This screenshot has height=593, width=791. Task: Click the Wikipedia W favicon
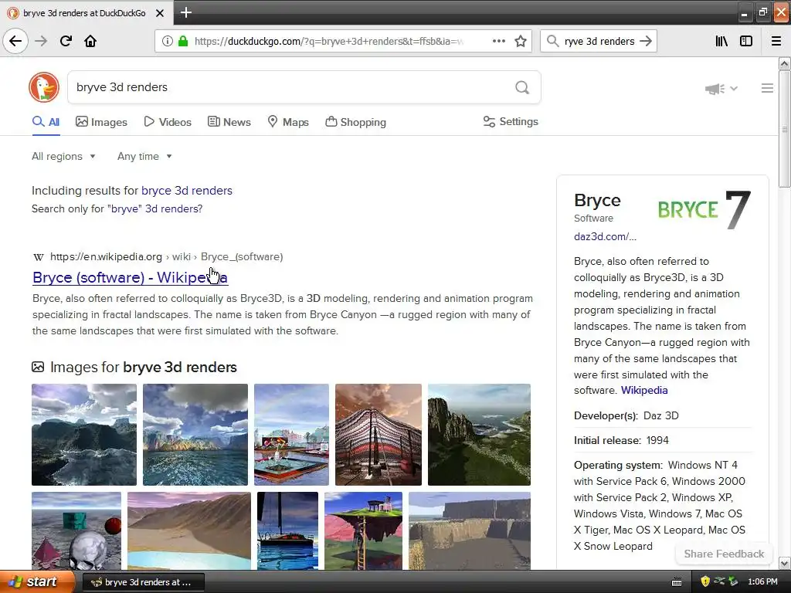39,257
